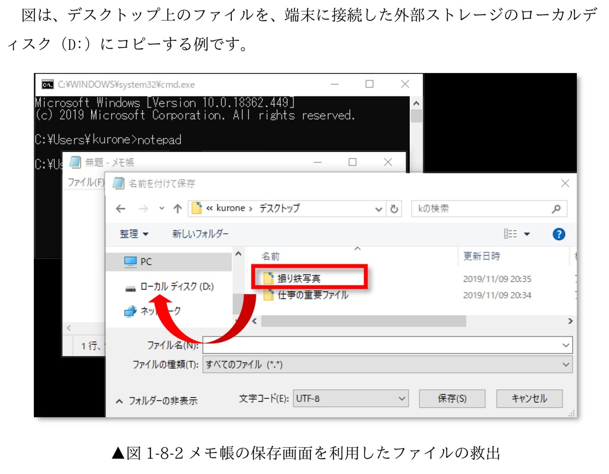Click the 保存(S) button

452,399
